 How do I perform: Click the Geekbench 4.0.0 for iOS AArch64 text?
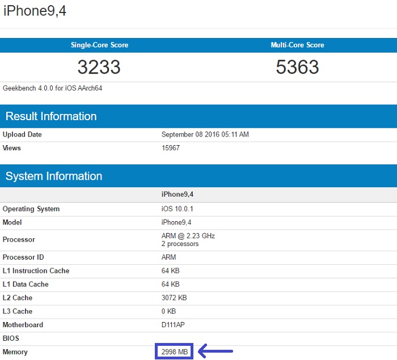52,88
